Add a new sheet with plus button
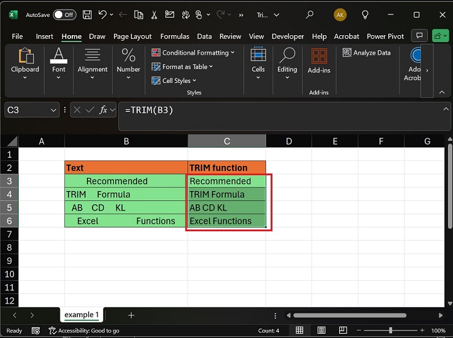The image size is (453, 338). tap(131, 315)
